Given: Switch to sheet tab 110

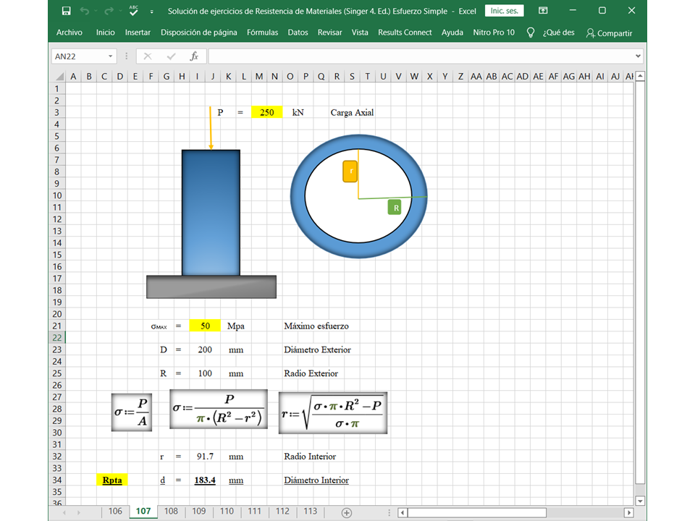Looking at the screenshot, I should [x=227, y=512].
